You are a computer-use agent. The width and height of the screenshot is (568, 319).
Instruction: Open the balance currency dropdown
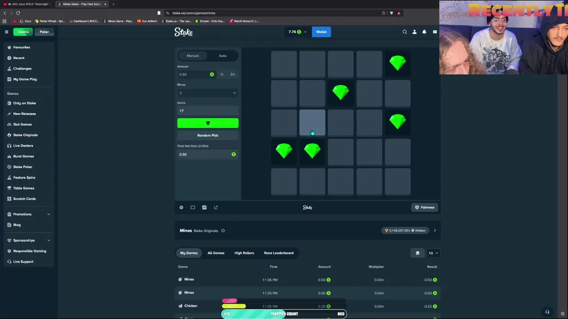[298, 32]
